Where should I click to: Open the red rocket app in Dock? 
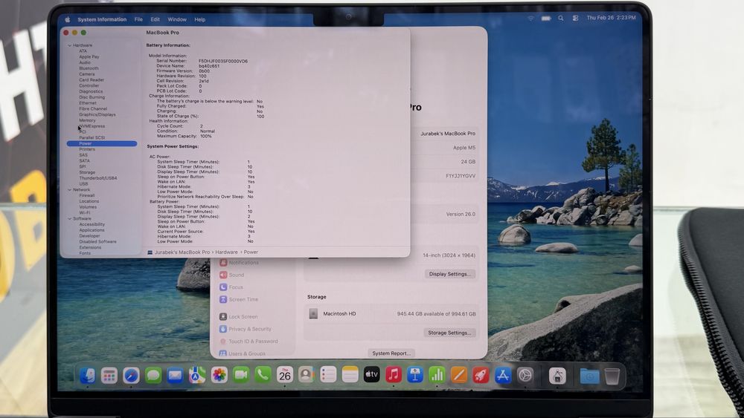(481, 376)
